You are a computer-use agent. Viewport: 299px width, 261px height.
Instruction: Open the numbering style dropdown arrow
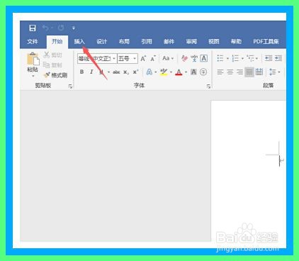(242, 58)
